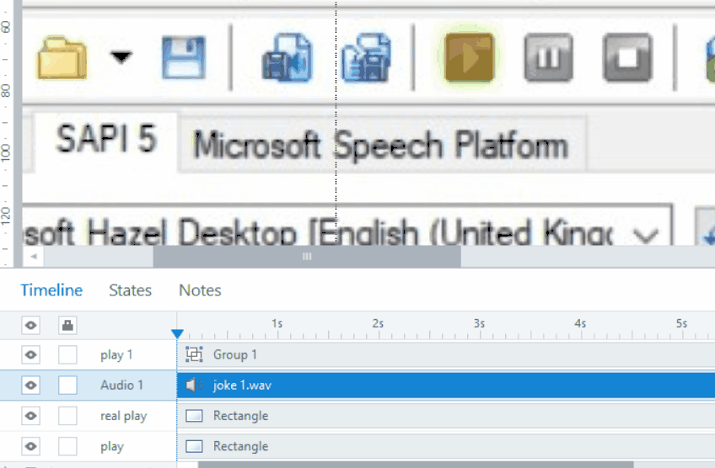Click the 1s mark on the timeline ruler
This screenshot has width=715, height=468.
click(277, 324)
